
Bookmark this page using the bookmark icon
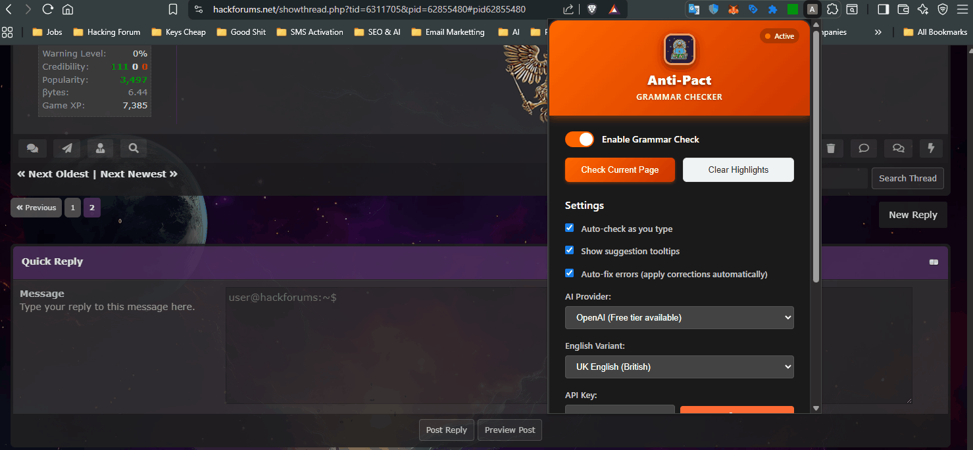[x=173, y=9]
